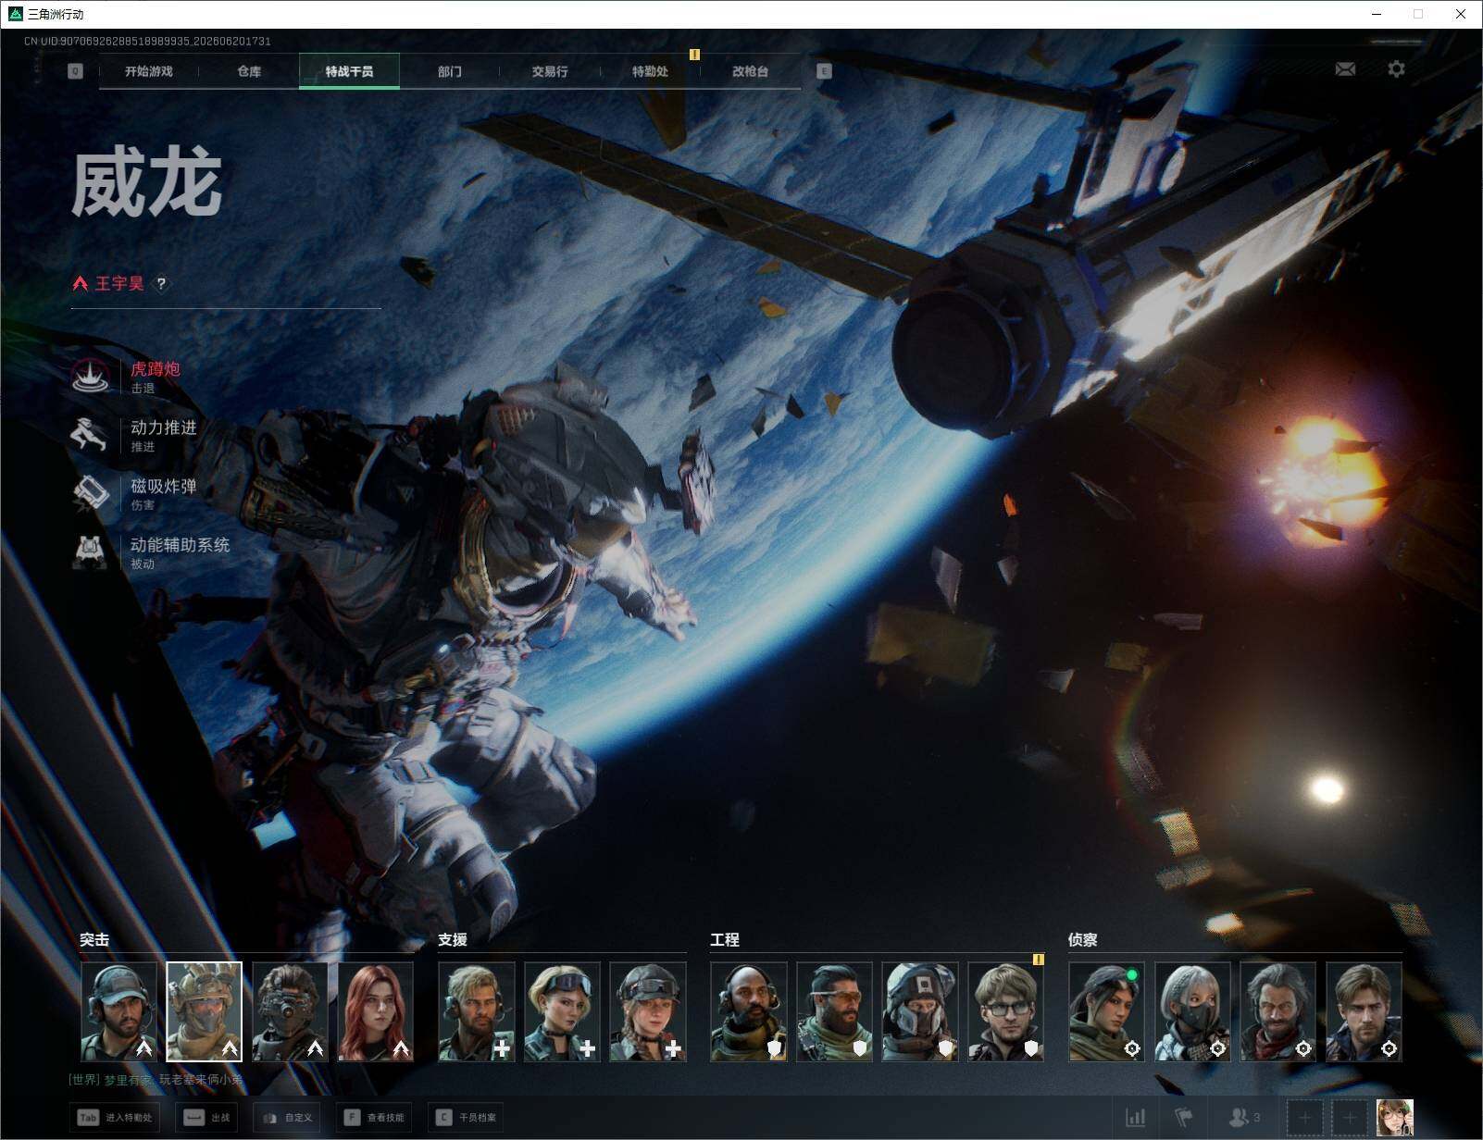Screen dimensions: 1483x1140
Task: Switch to the 开始游戏 tab
Action: (x=149, y=71)
